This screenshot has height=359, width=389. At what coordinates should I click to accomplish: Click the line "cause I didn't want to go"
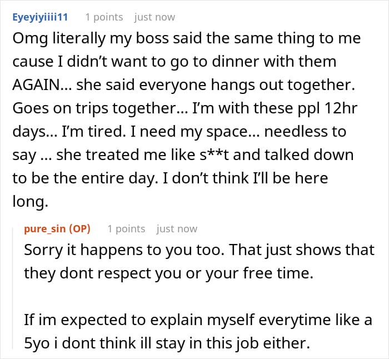coord(173,62)
